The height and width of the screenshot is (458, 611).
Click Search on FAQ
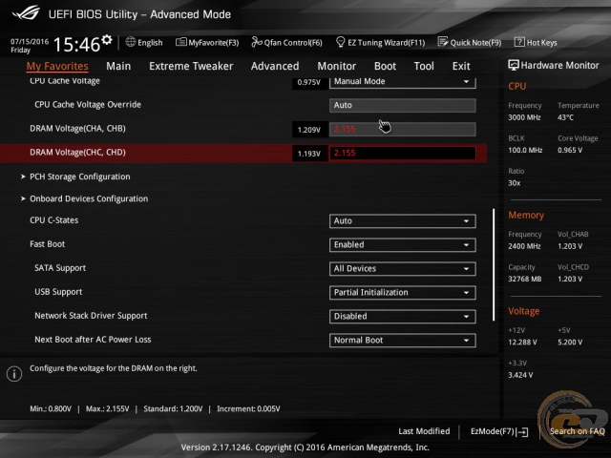[577, 431]
